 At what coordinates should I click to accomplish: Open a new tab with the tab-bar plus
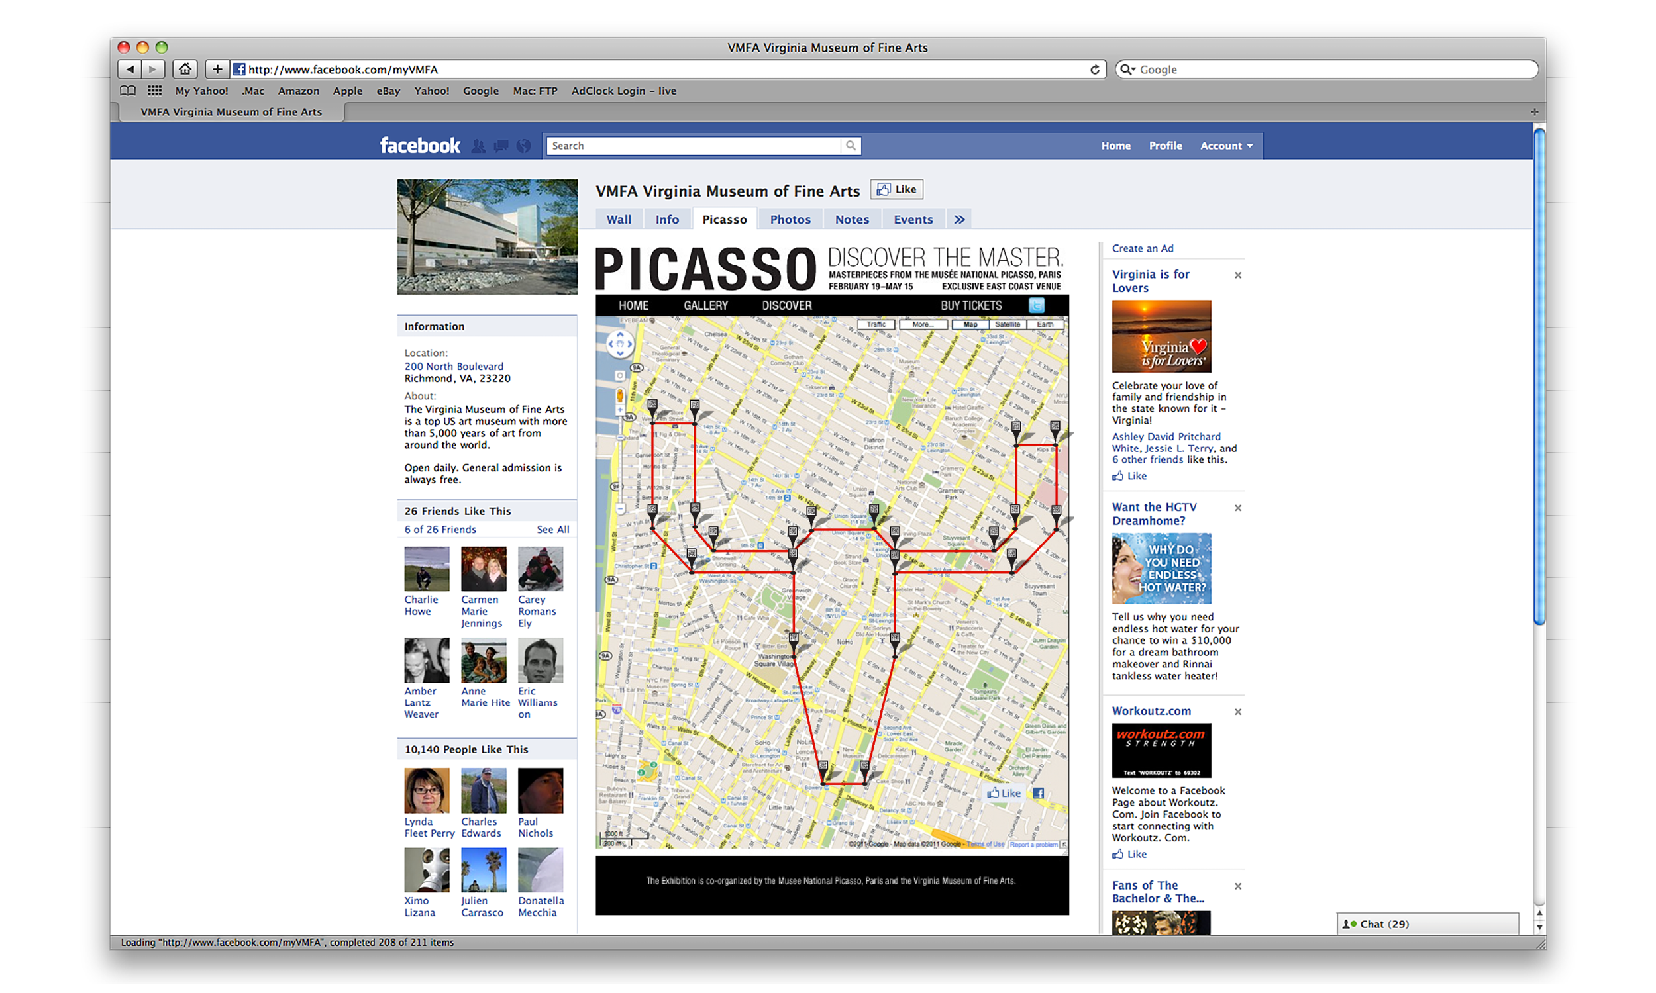point(1534,112)
